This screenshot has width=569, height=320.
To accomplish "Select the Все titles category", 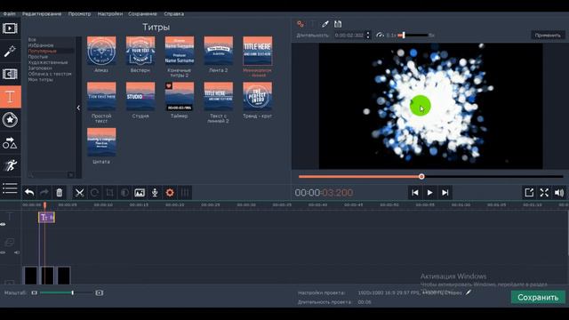I will pos(32,39).
